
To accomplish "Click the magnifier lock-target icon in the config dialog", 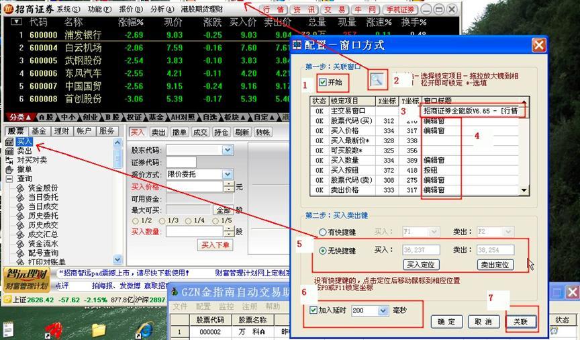I will 377,79.
